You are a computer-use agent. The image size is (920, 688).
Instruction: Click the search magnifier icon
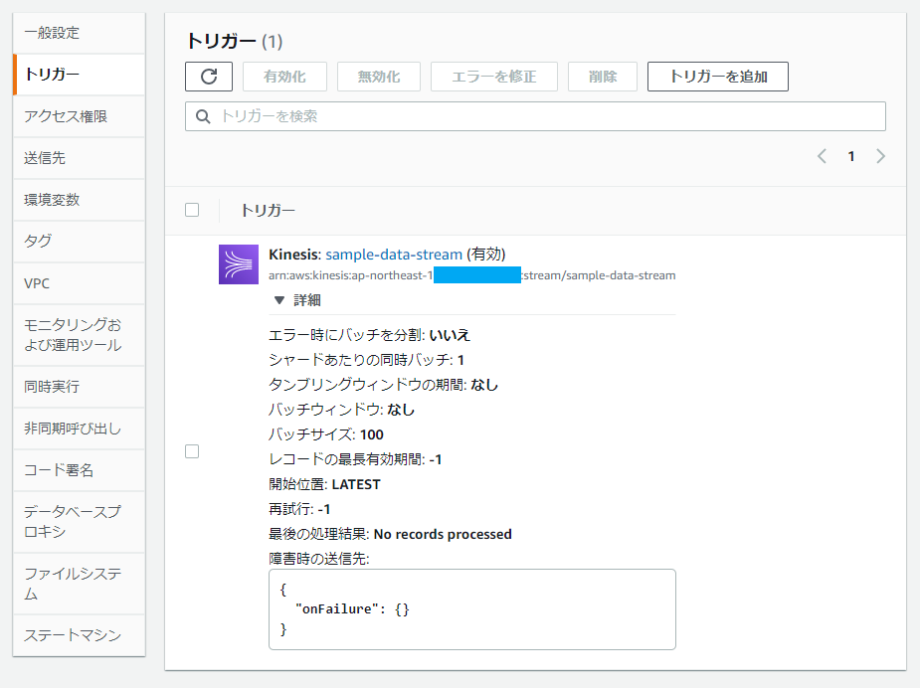[203, 116]
